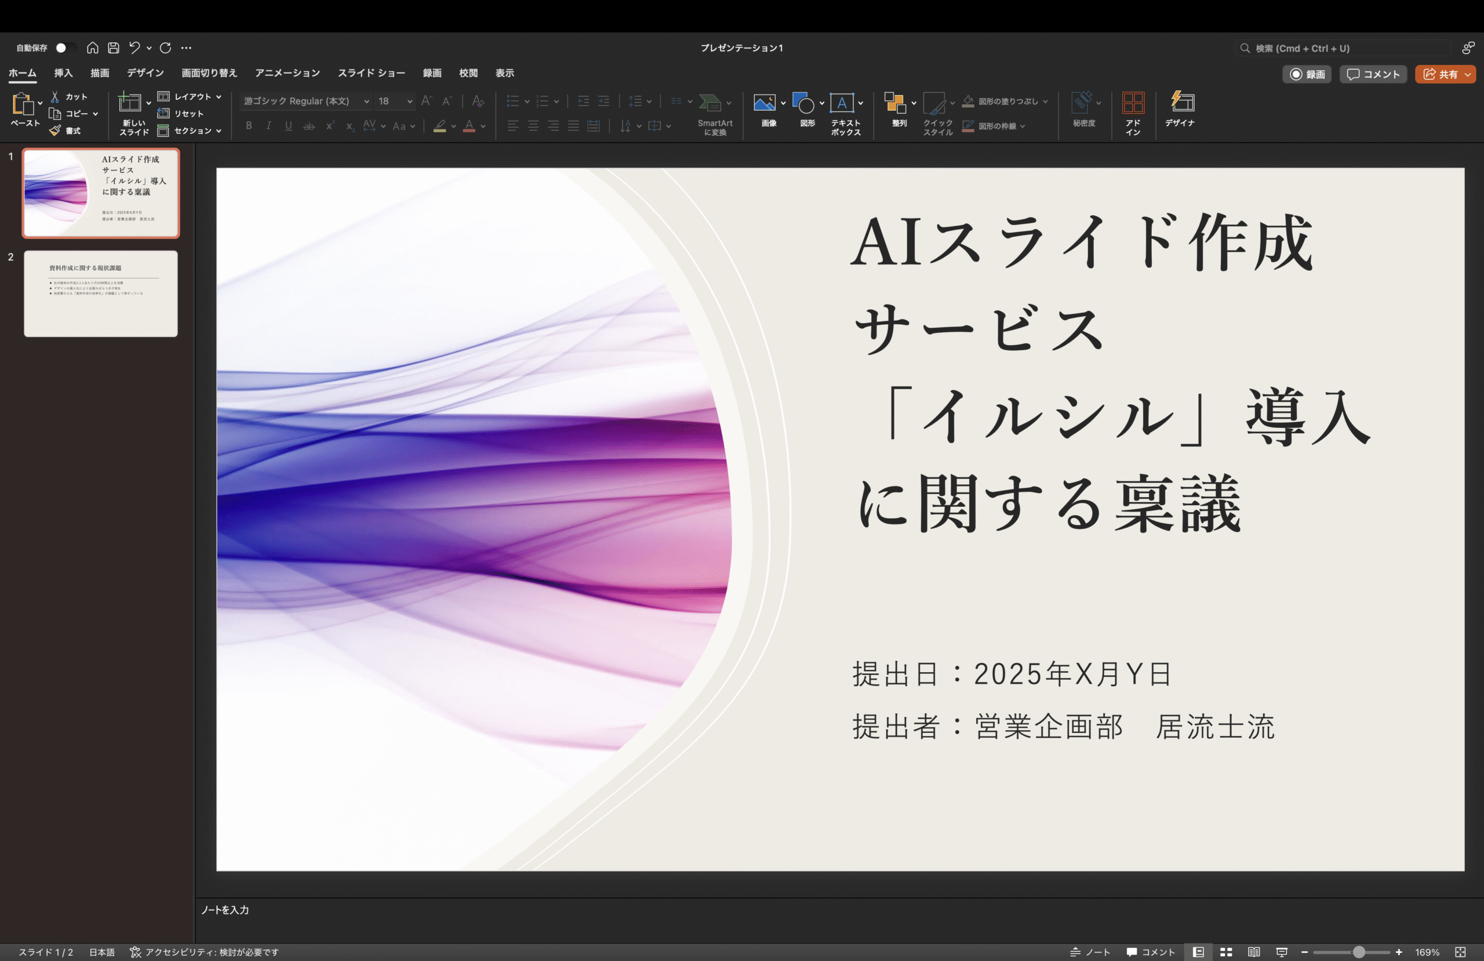Click the undo arrow icon
This screenshot has height=961, width=1484.
click(x=134, y=48)
